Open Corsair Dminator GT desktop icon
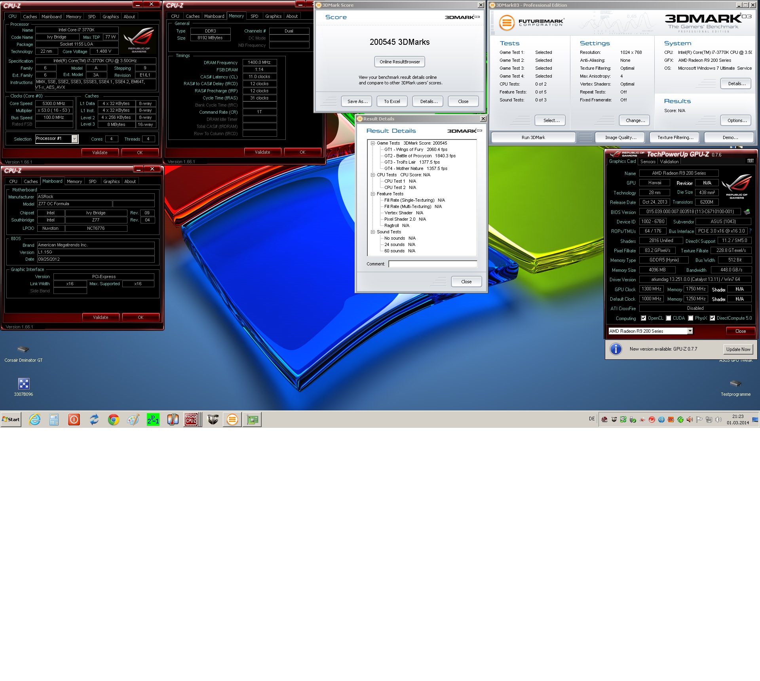This screenshot has width=760, height=681. [23, 353]
